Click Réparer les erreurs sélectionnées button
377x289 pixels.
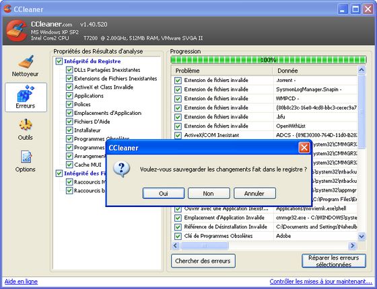(x=334, y=261)
